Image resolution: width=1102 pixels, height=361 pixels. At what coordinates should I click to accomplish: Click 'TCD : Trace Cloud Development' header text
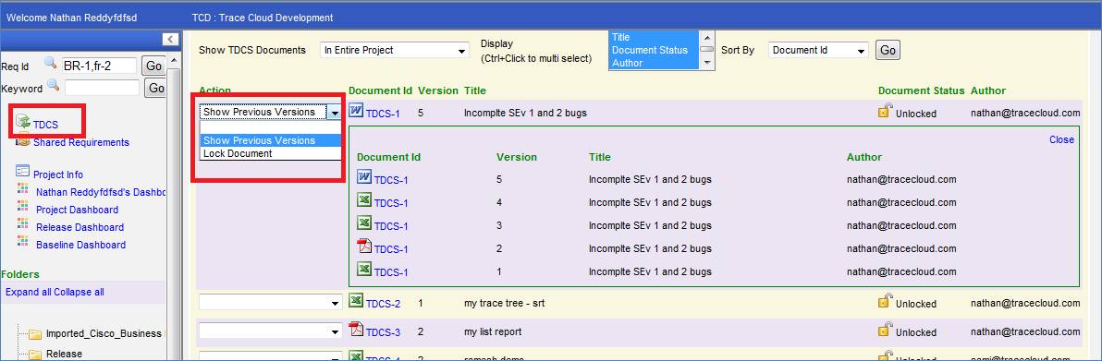[x=263, y=18]
